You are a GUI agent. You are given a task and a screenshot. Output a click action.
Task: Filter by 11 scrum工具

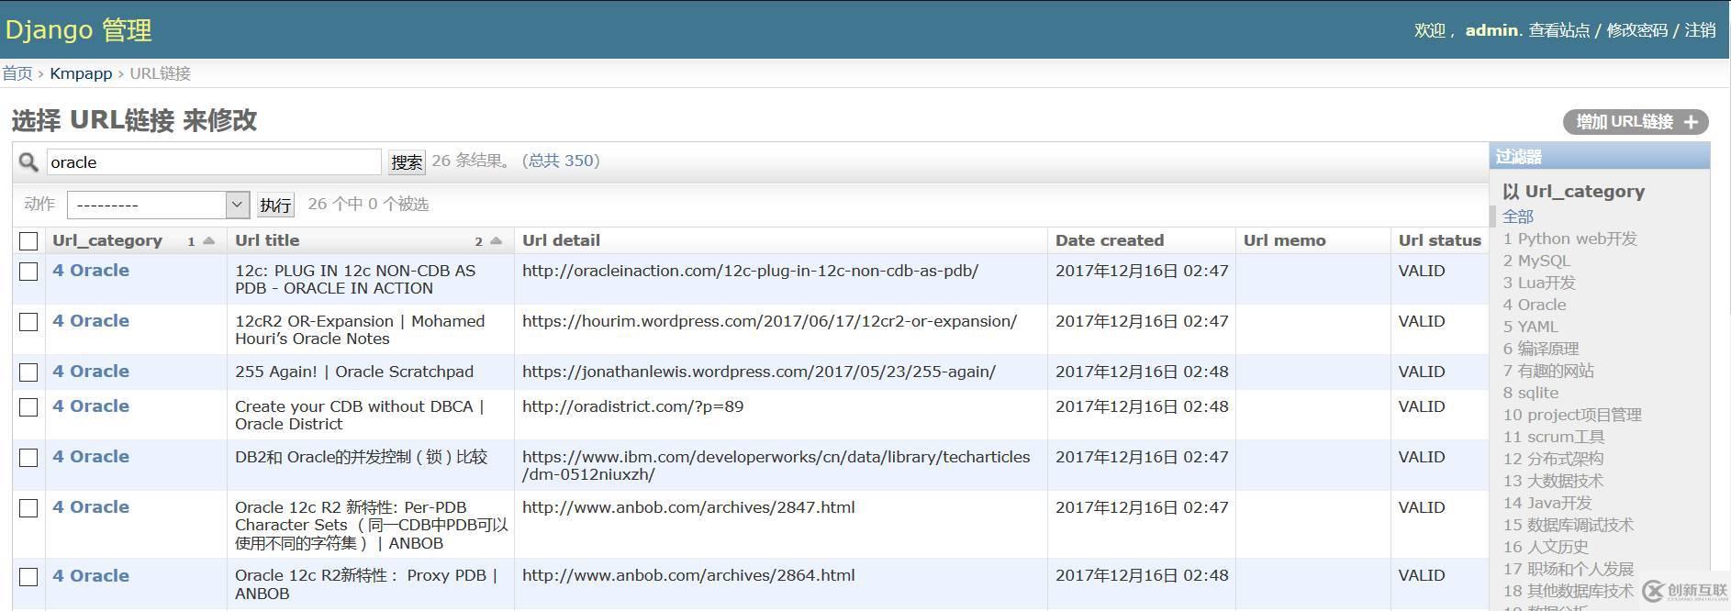[1554, 437]
